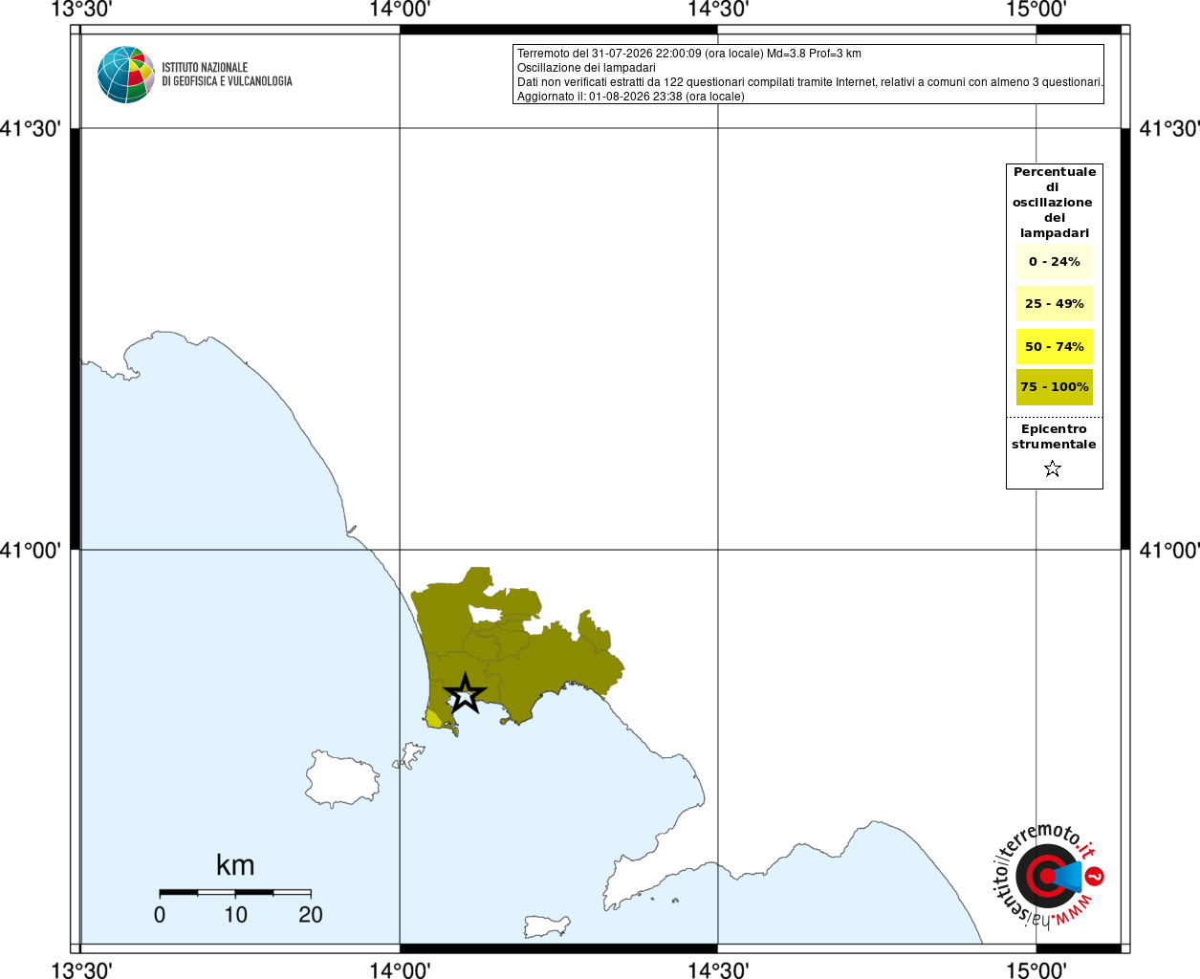Click the legend epicenter star symbol
This screenshot has width=1200, height=979.
pyautogui.click(x=1053, y=468)
